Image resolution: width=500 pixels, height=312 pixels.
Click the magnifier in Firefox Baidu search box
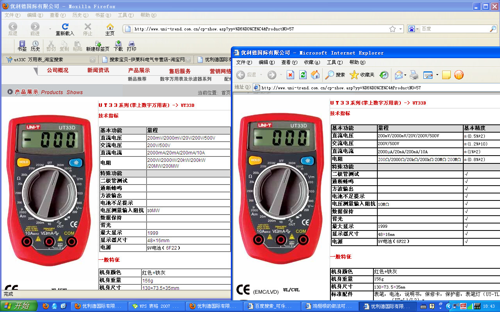[x=493, y=29]
